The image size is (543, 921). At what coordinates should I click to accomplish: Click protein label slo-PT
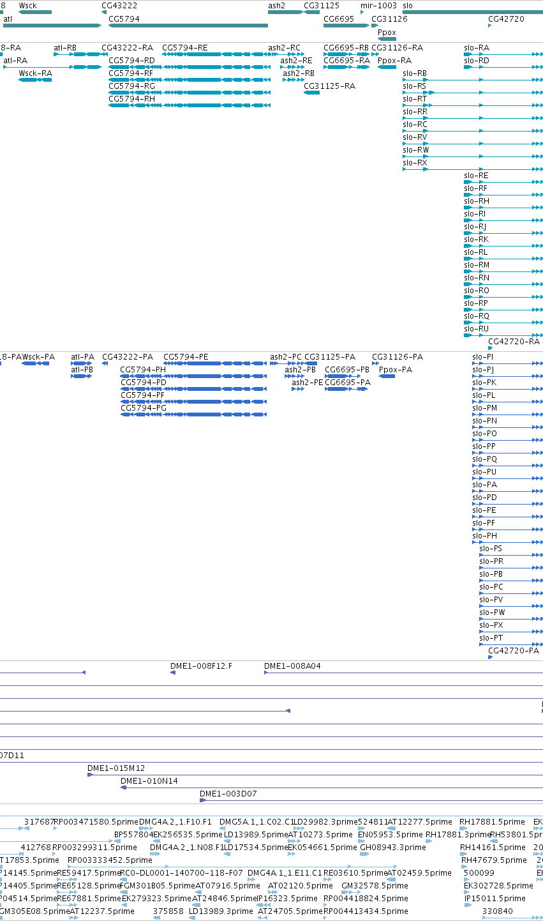pos(491,638)
